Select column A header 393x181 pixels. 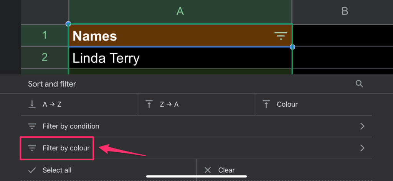(x=180, y=12)
